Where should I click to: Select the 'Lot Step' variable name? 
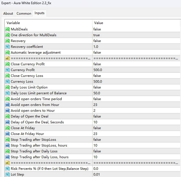click(17, 175)
